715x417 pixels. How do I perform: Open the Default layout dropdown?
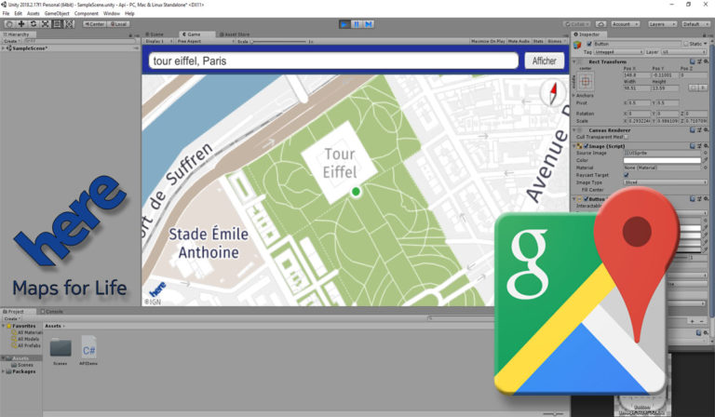click(x=695, y=24)
